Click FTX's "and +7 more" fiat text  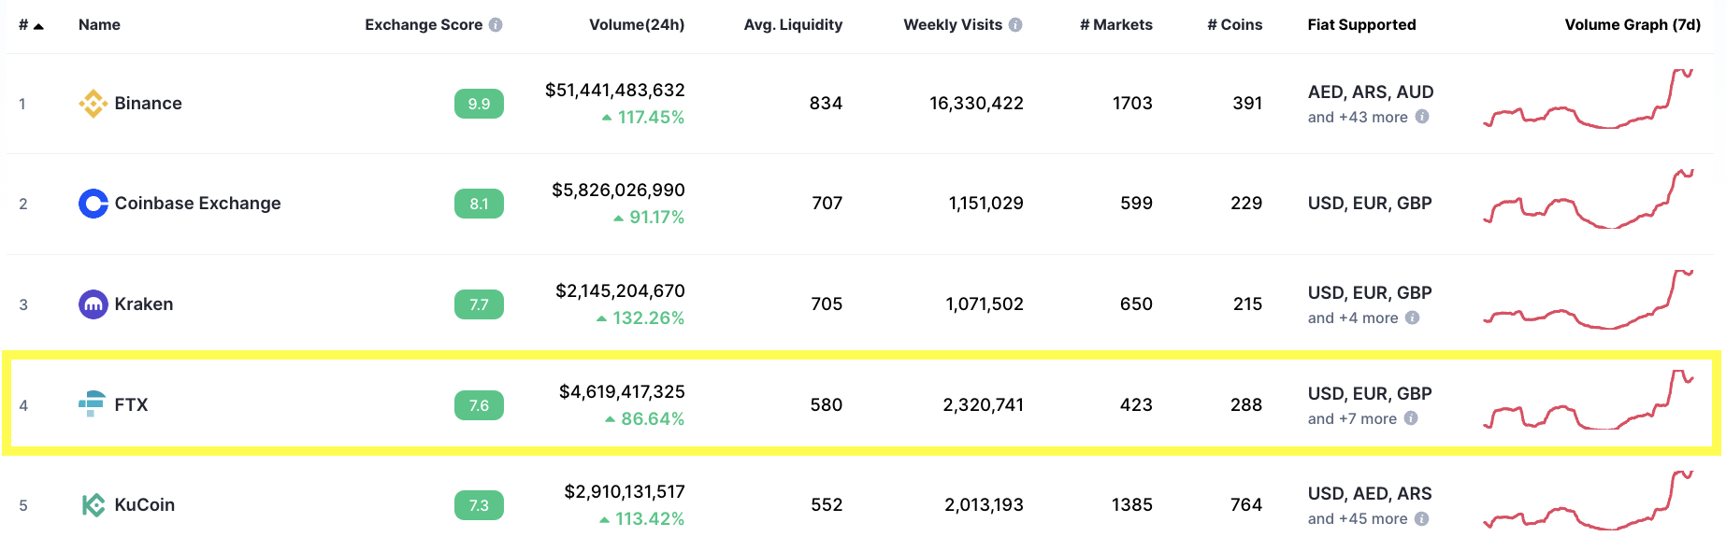1352,418
